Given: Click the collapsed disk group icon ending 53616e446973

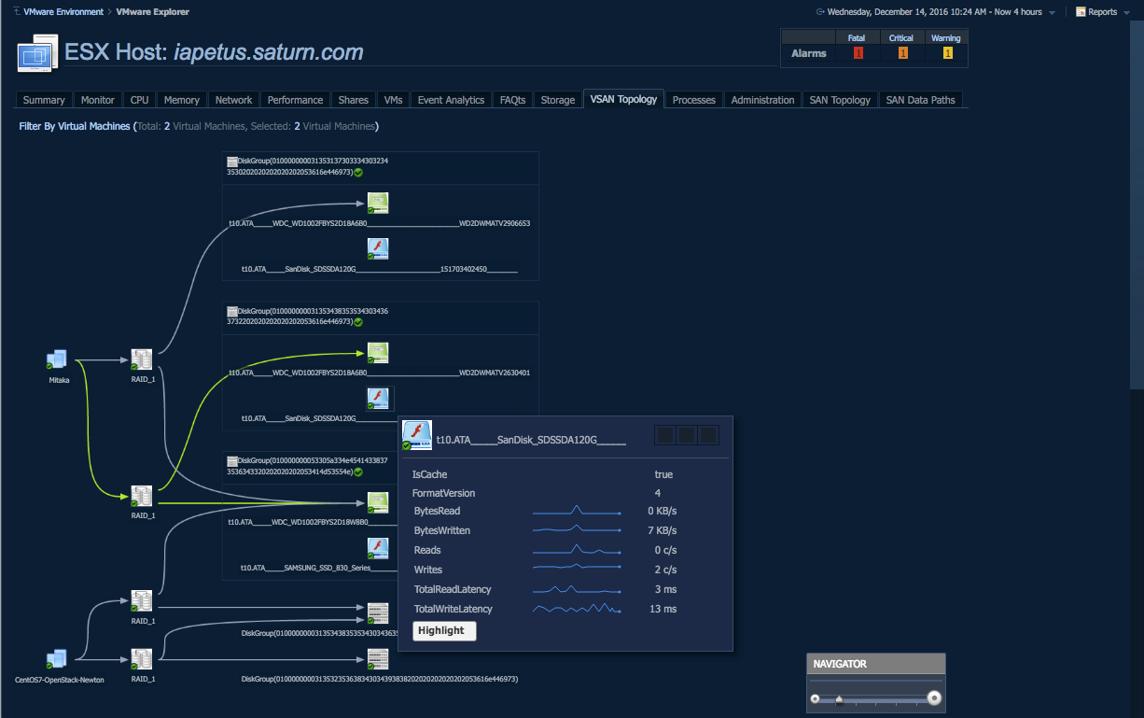Looking at the screenshot, I should pyautogui.click(x=378, y=659).
